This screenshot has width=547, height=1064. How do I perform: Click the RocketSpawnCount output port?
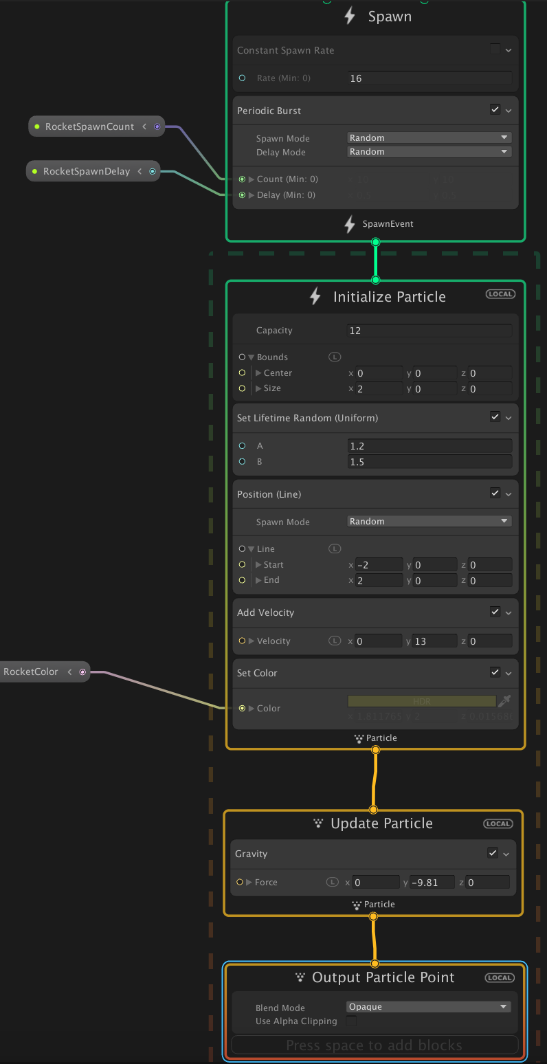tap(157, 126)
